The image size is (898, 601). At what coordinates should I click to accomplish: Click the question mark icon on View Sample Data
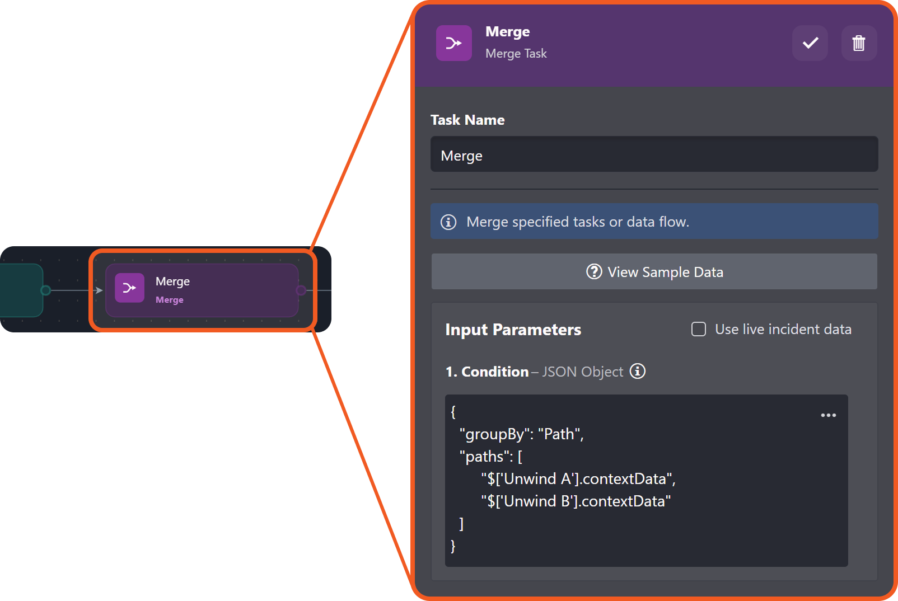(594, 271)
